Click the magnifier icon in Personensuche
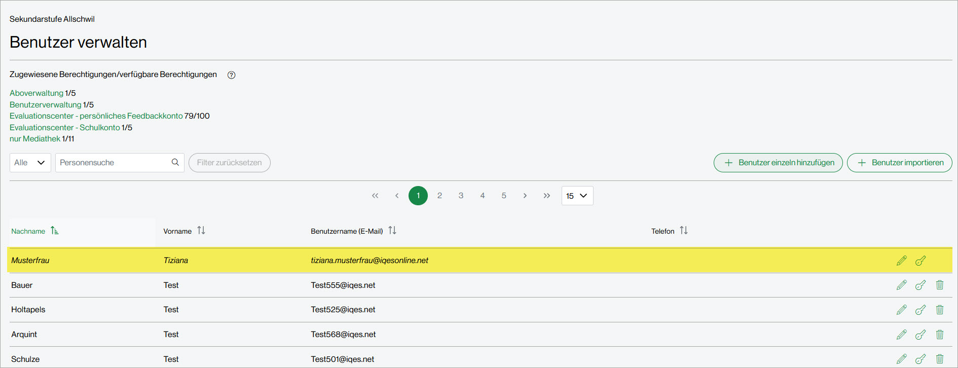Screen dimensions: 958x368 pyautogui.click(x=175, y=163)
